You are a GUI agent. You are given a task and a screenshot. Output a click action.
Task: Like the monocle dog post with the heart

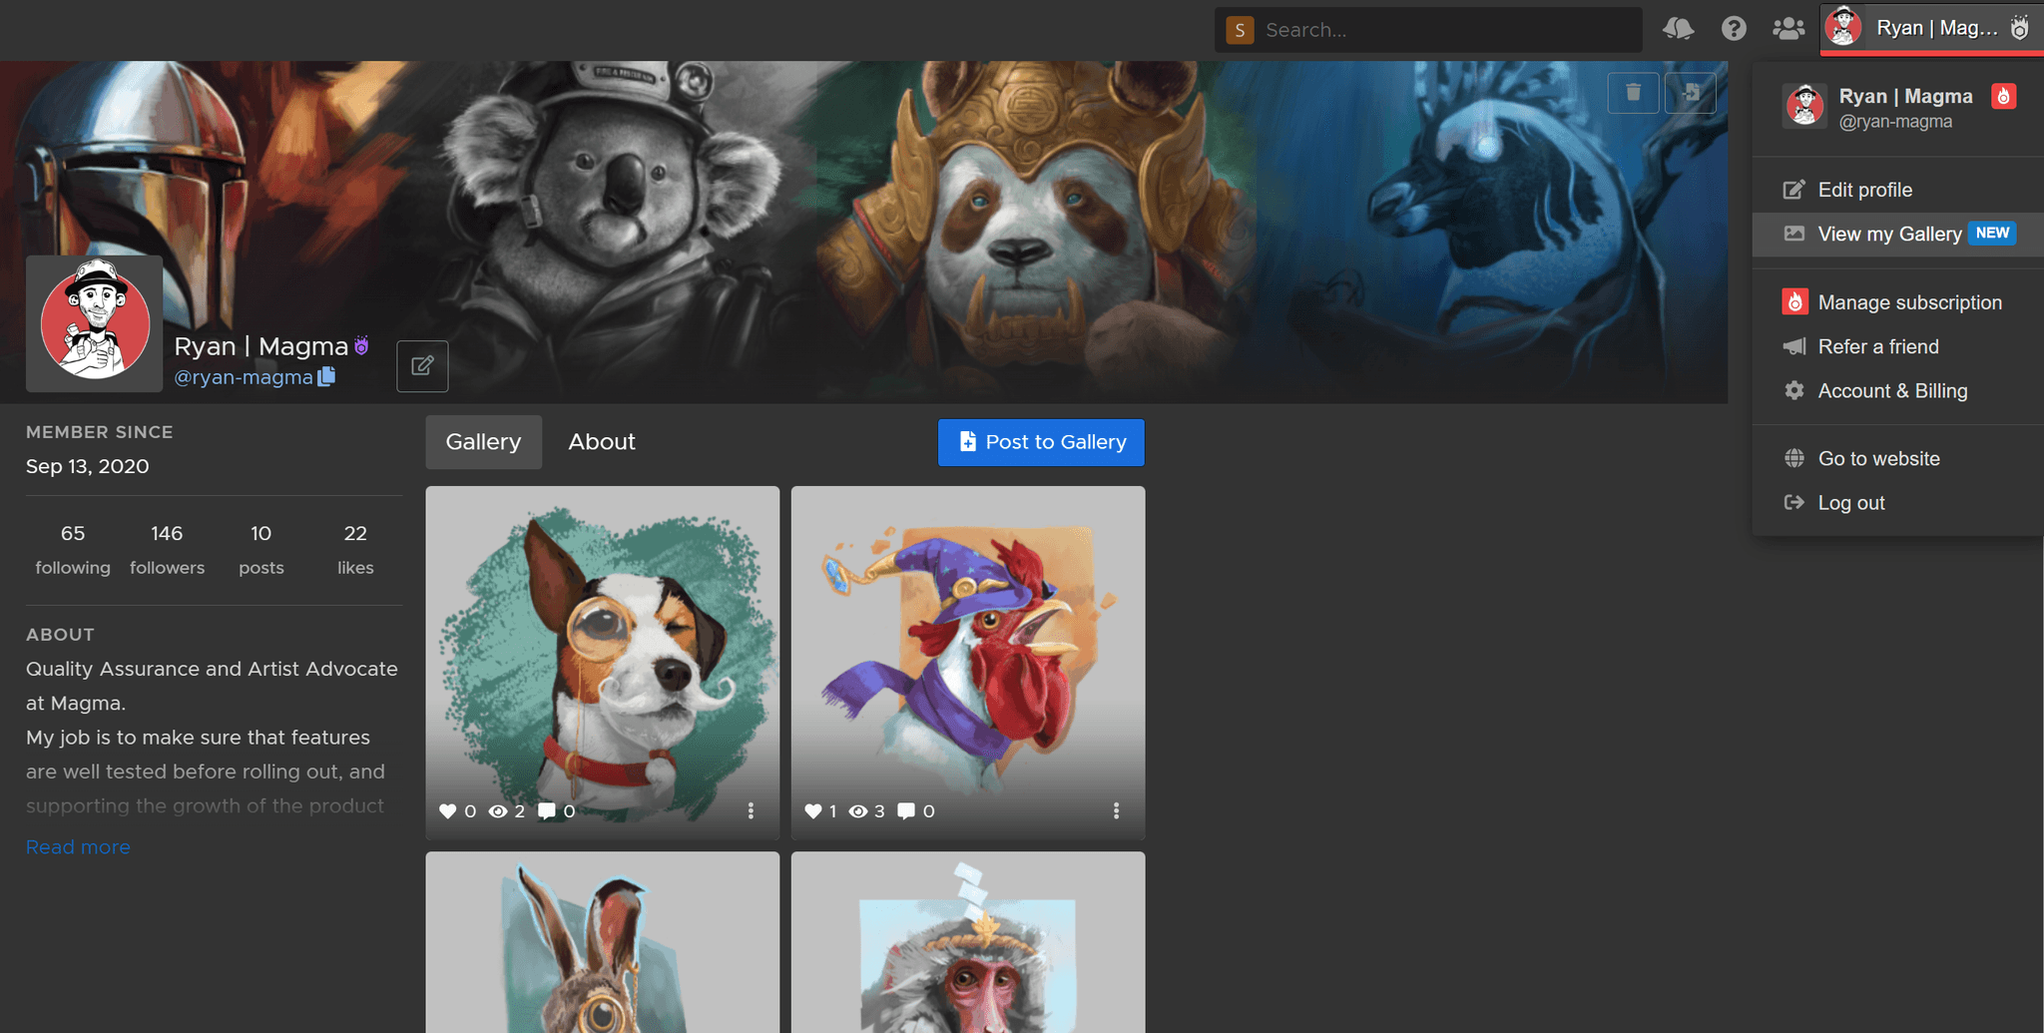448,811
